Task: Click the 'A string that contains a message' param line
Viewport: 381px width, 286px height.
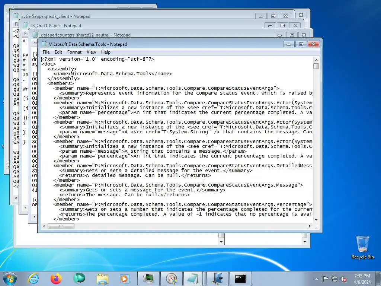Action: pyautogui.click(x=153, y=151)
